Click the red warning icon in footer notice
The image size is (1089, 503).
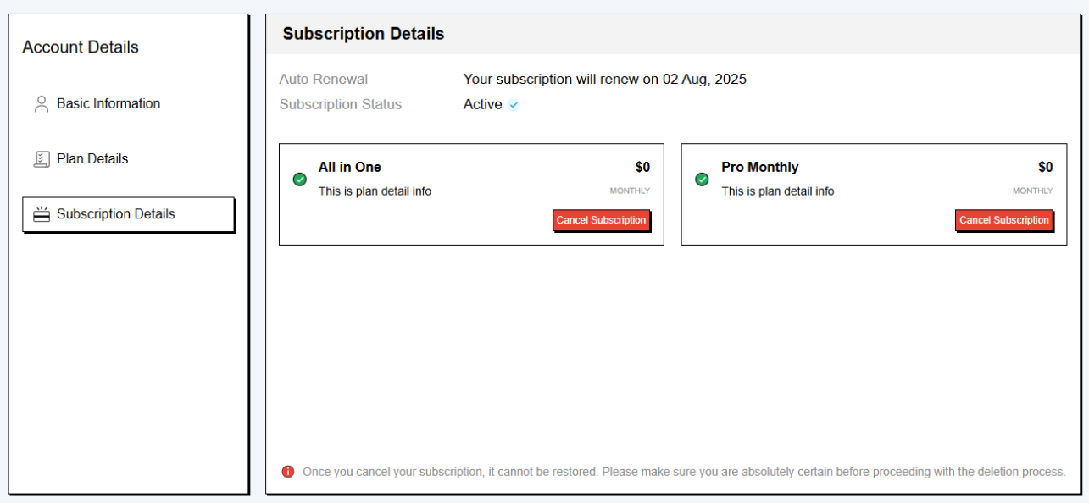288,472
